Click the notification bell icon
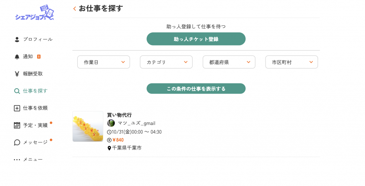This screenshot has height=186, width=365. (17, 57)
